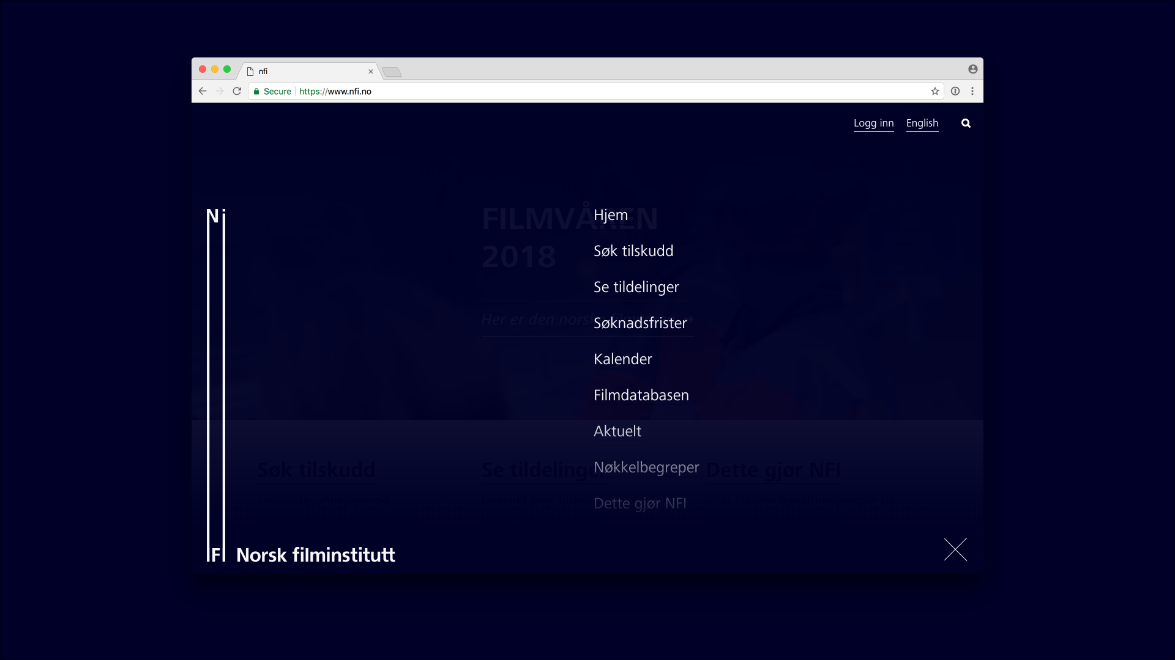This screenshot has width=1175, height=660.
Task: Click the browser forward arrow
Action: pyautogui.click(x=220, y=91)
